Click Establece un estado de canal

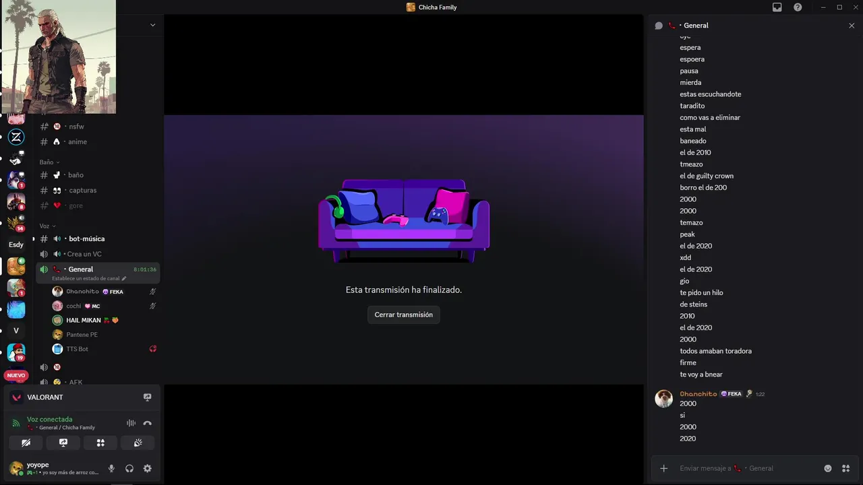coord(89,278)
